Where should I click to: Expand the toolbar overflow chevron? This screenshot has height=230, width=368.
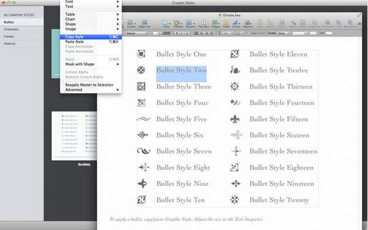[x=359, y=24]
